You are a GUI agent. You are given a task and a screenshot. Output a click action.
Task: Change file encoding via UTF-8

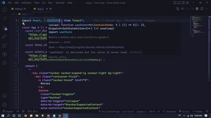[x=152, y=111]
